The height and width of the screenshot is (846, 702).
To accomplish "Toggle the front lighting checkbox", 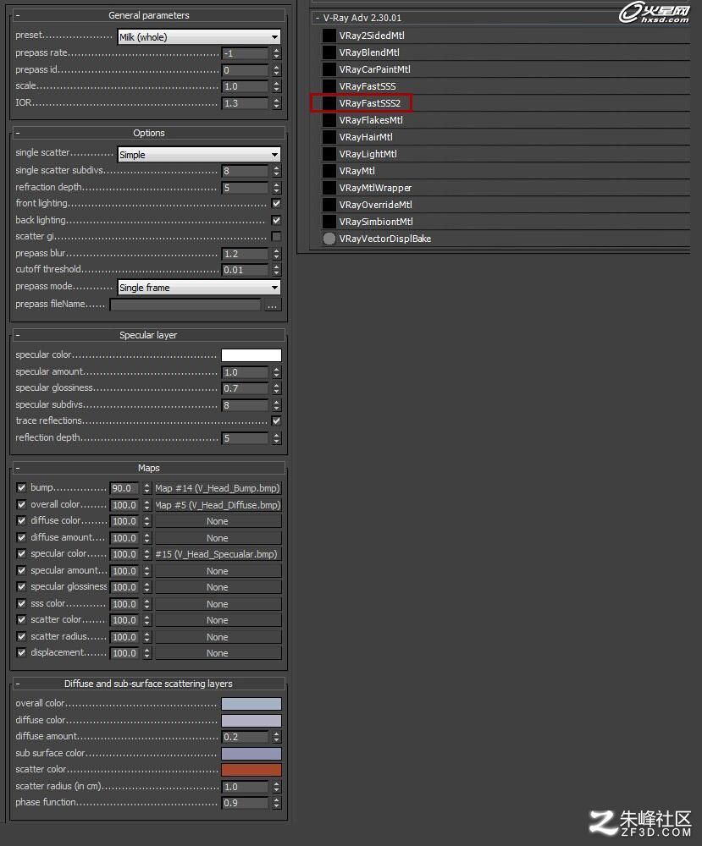I will 276,203.
